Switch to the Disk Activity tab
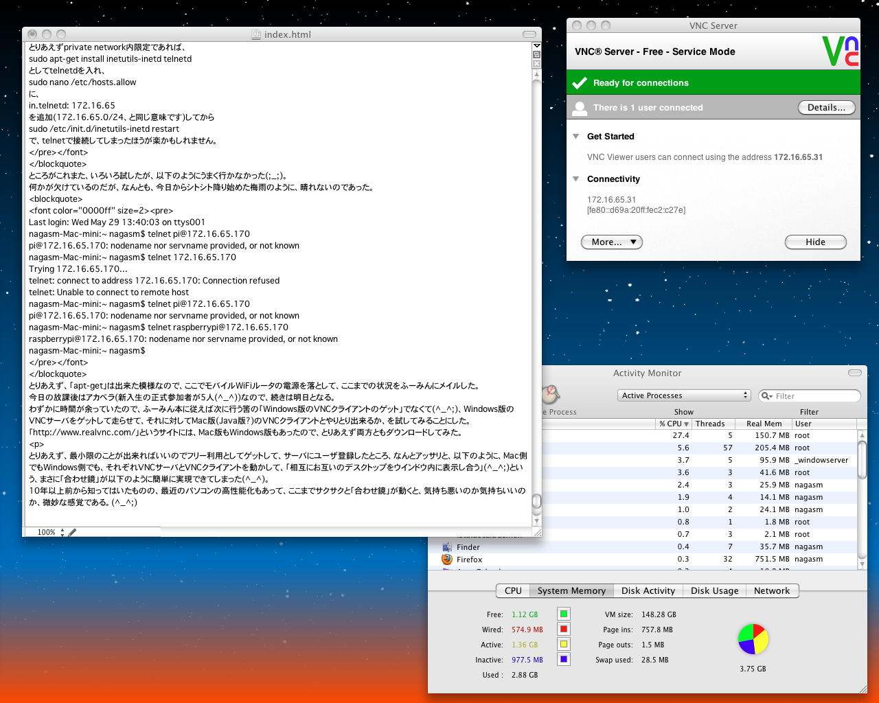Viewport: 879px width, 703px height. [648, 590]
